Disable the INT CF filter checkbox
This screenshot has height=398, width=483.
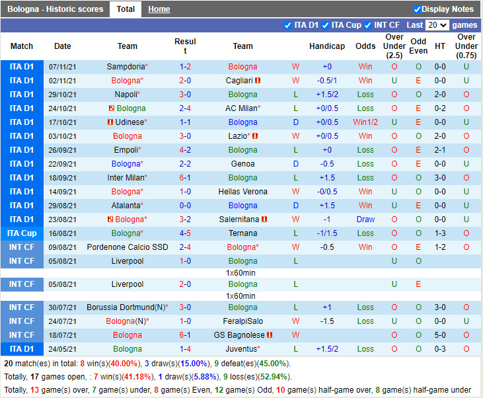click(368, 25)
